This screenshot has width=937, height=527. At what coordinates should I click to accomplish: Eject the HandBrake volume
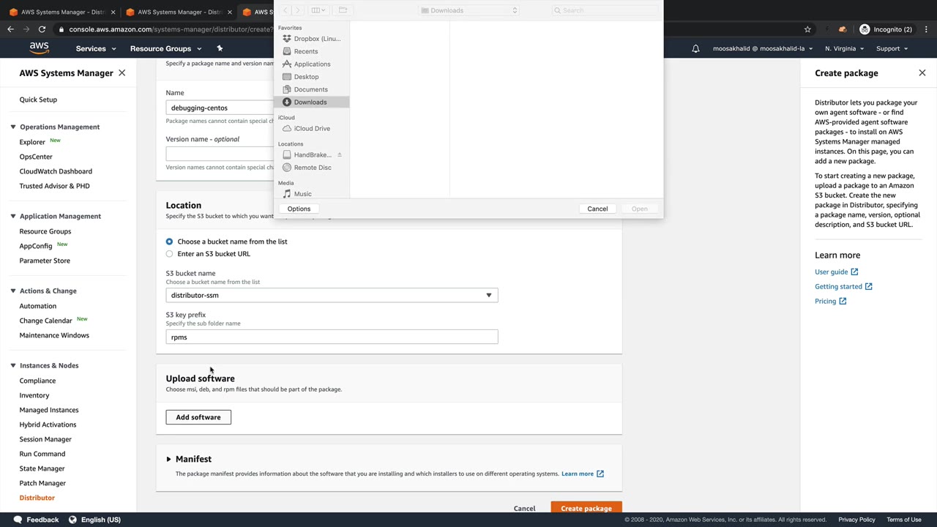coord(340,155)
